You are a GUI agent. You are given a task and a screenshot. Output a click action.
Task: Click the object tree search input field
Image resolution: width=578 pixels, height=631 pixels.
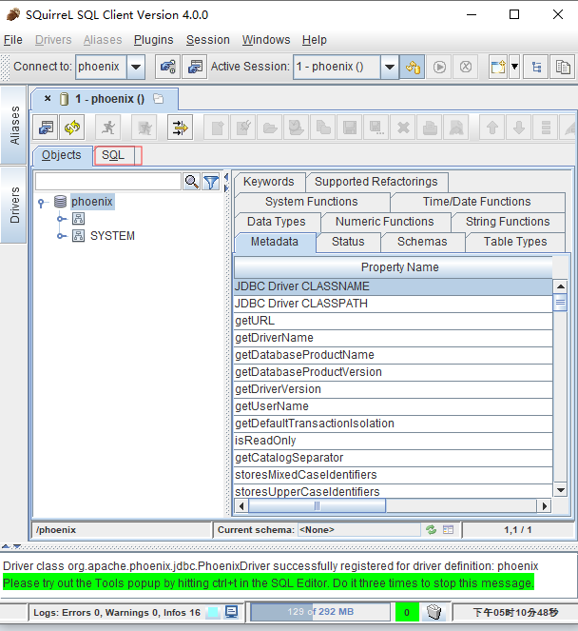(107, 181)
